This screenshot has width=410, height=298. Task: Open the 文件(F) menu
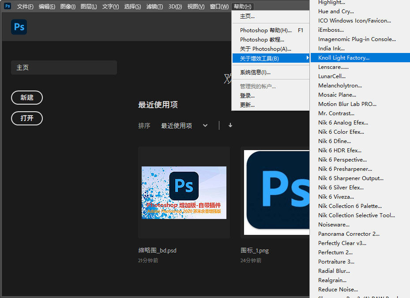(25, 7)
